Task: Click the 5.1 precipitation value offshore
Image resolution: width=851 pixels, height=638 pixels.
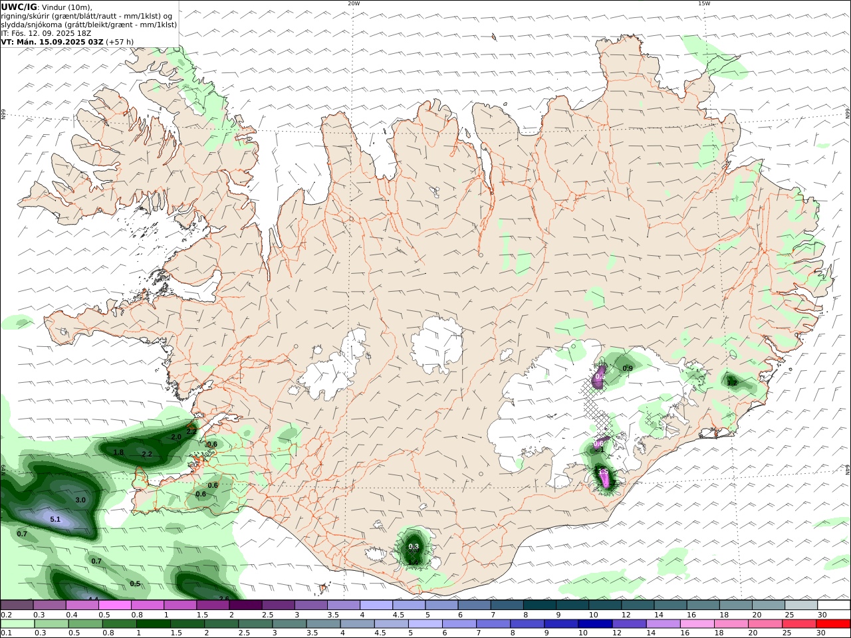Action: pos(55,520)
